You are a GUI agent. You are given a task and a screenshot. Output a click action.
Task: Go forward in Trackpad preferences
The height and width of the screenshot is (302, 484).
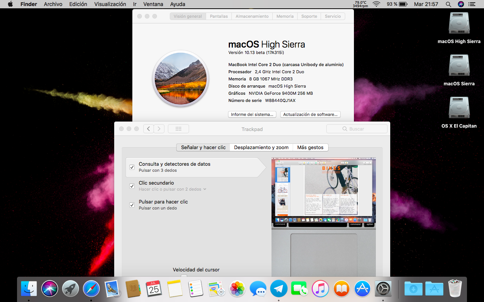[159, 129]
